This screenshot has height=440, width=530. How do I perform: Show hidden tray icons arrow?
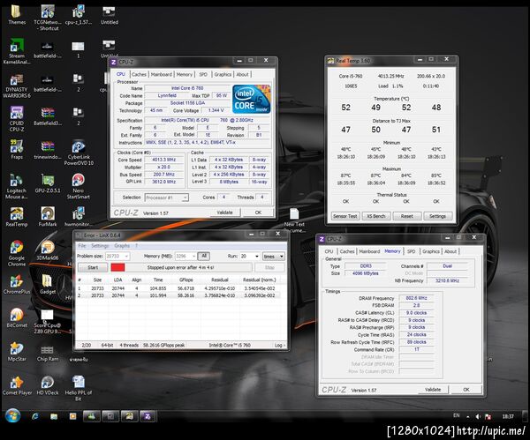[468, 417]
